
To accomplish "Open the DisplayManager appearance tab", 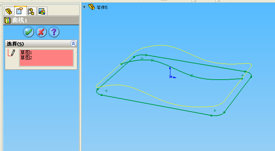I will pyautogui.click(x=42, y=11).
